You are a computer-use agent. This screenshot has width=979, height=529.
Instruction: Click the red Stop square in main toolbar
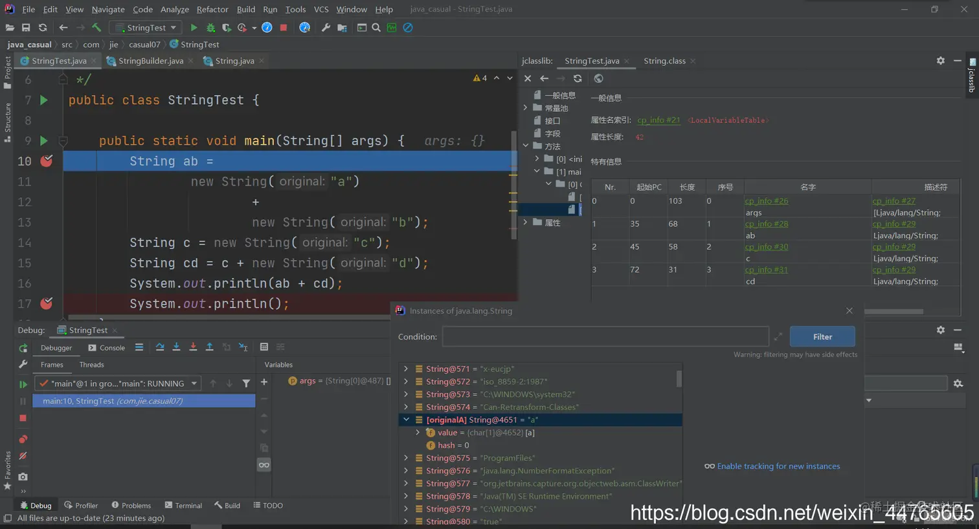283,28
